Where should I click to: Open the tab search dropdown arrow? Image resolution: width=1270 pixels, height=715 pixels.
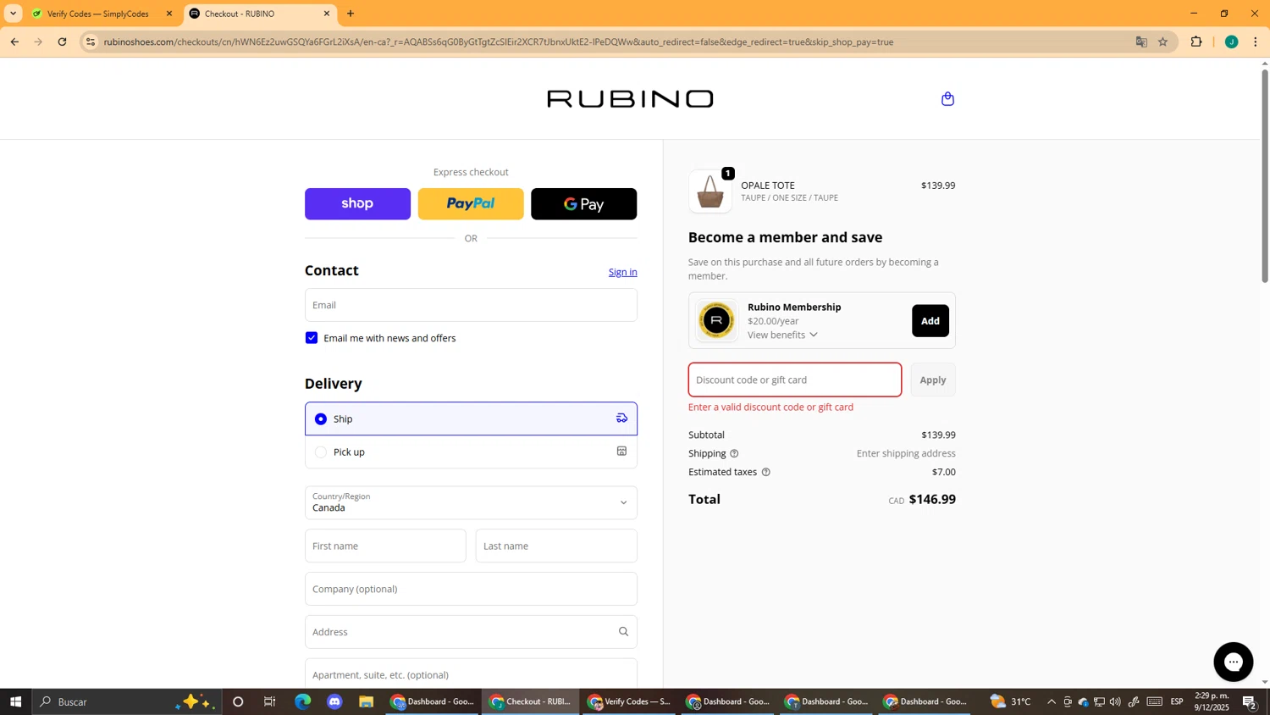pos(13,14)
